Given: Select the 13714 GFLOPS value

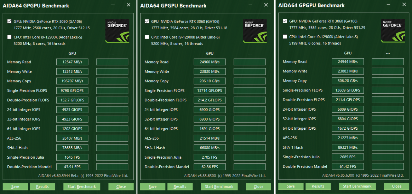Looking at the screenshot, I should [210, 91].
